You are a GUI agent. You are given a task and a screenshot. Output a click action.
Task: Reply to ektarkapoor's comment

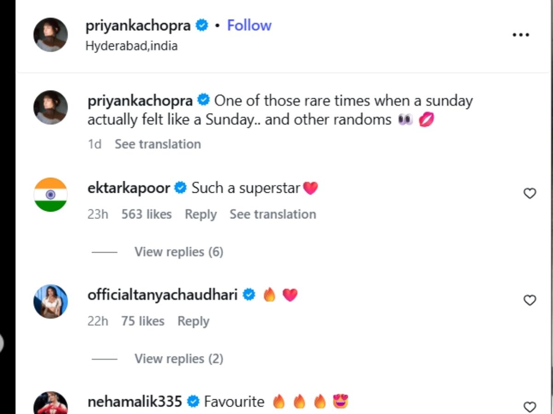pos(200,214)
